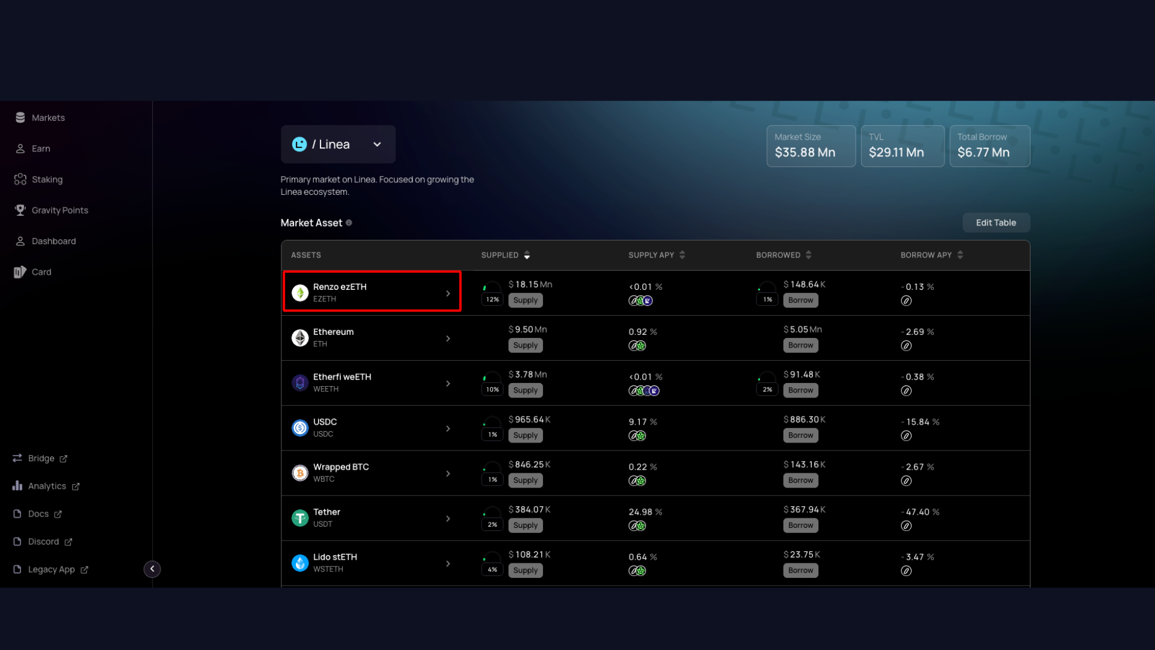Supply Ethereum ETH

point(525,345)
